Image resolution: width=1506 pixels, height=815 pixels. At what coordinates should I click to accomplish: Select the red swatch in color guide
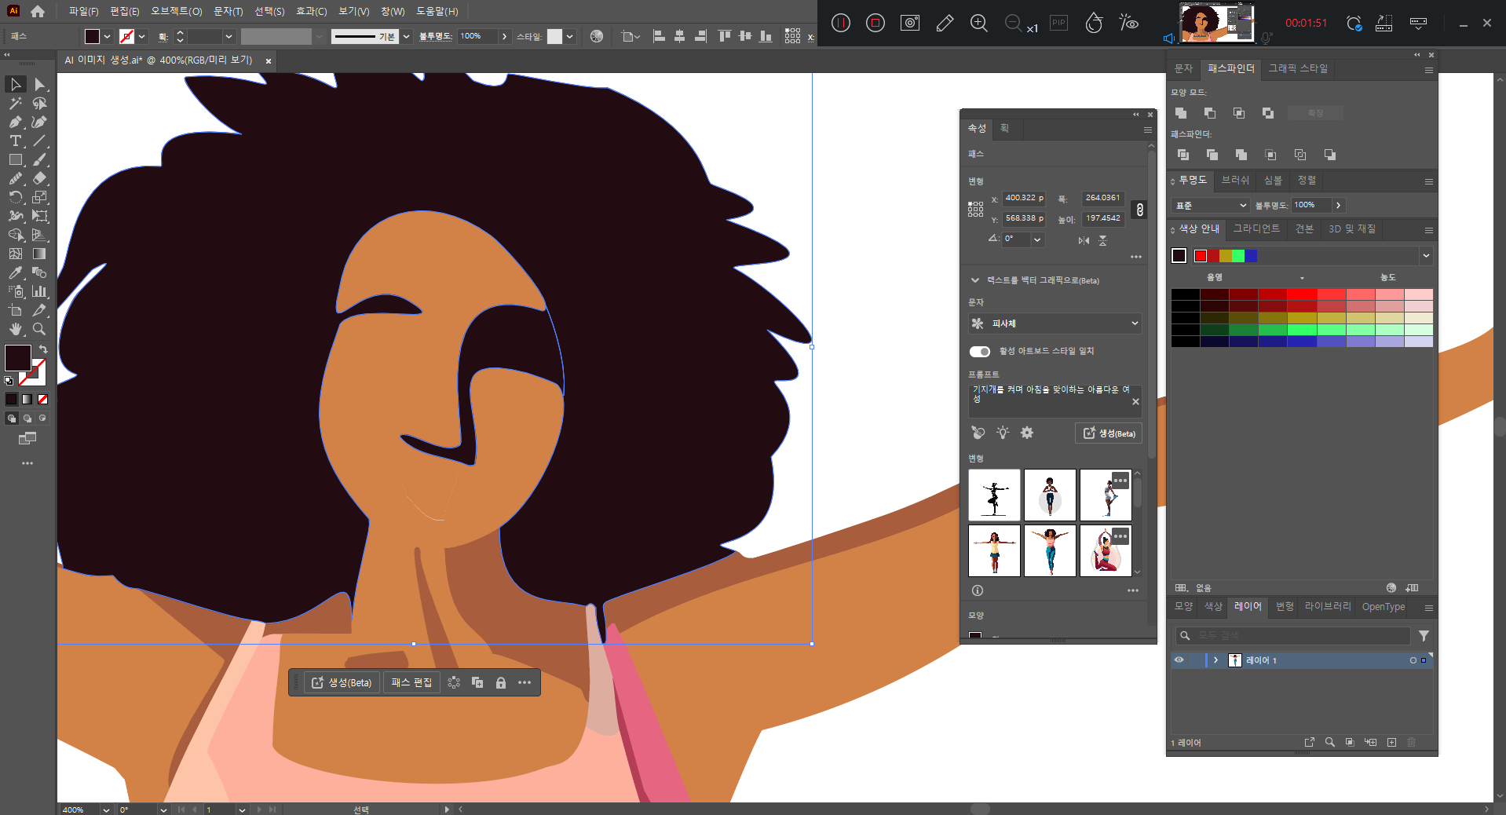pos(1200,256)
